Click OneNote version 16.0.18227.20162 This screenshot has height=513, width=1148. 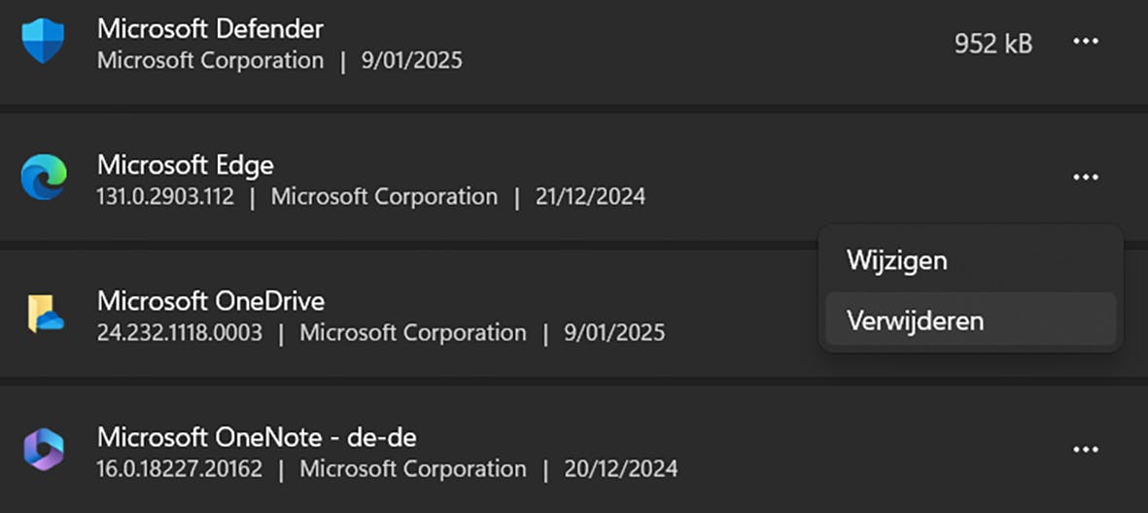pyautogui.click(x=180, y=469)
